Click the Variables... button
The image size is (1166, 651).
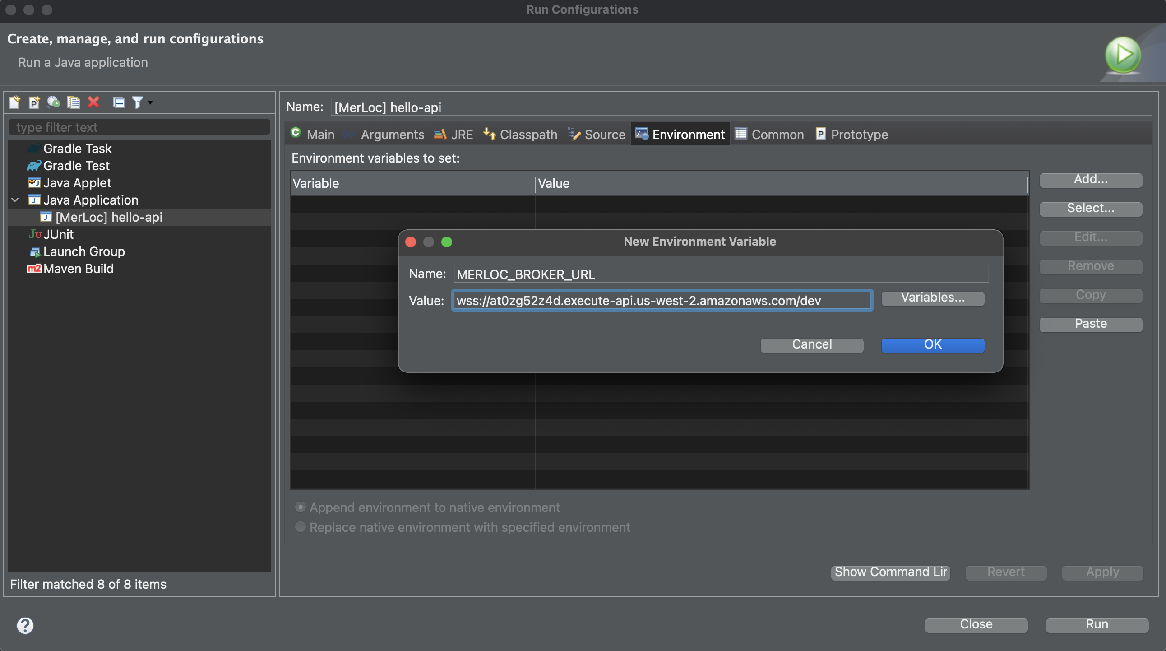tap(932, 298)
